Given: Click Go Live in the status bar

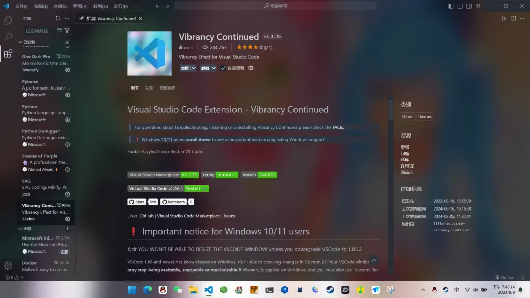Looking at the screenshot, I should [505, 278].
